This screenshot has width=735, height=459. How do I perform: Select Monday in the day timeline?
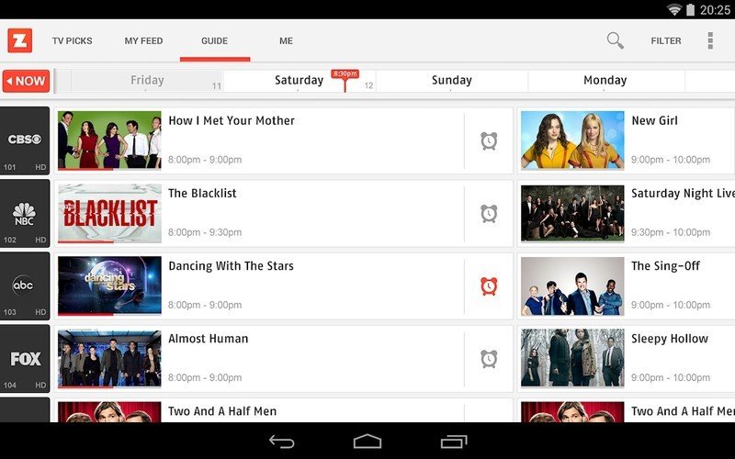pyautogui.click(x=605, y=80)
